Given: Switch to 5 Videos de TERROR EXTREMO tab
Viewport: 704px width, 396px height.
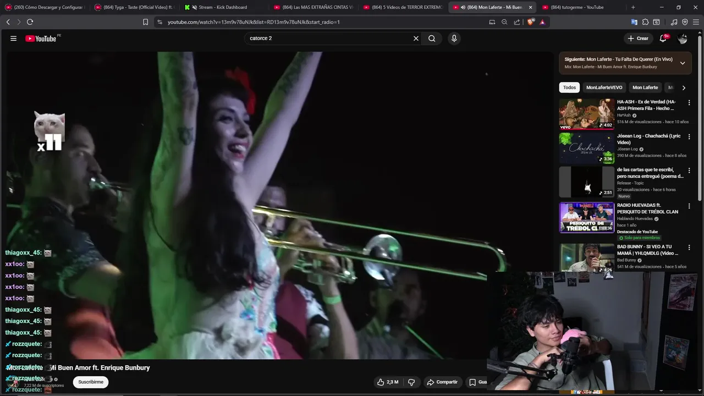Looking at the screenshot, I should click(x=403, y=7).
